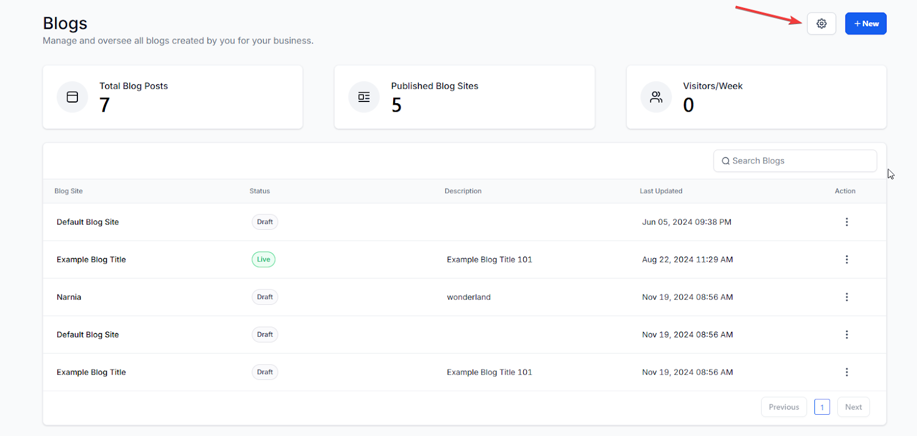Open three-dot menu for Default Blog Site dated Nov 19
Screen dimensions: 917x436
(847, 335)
